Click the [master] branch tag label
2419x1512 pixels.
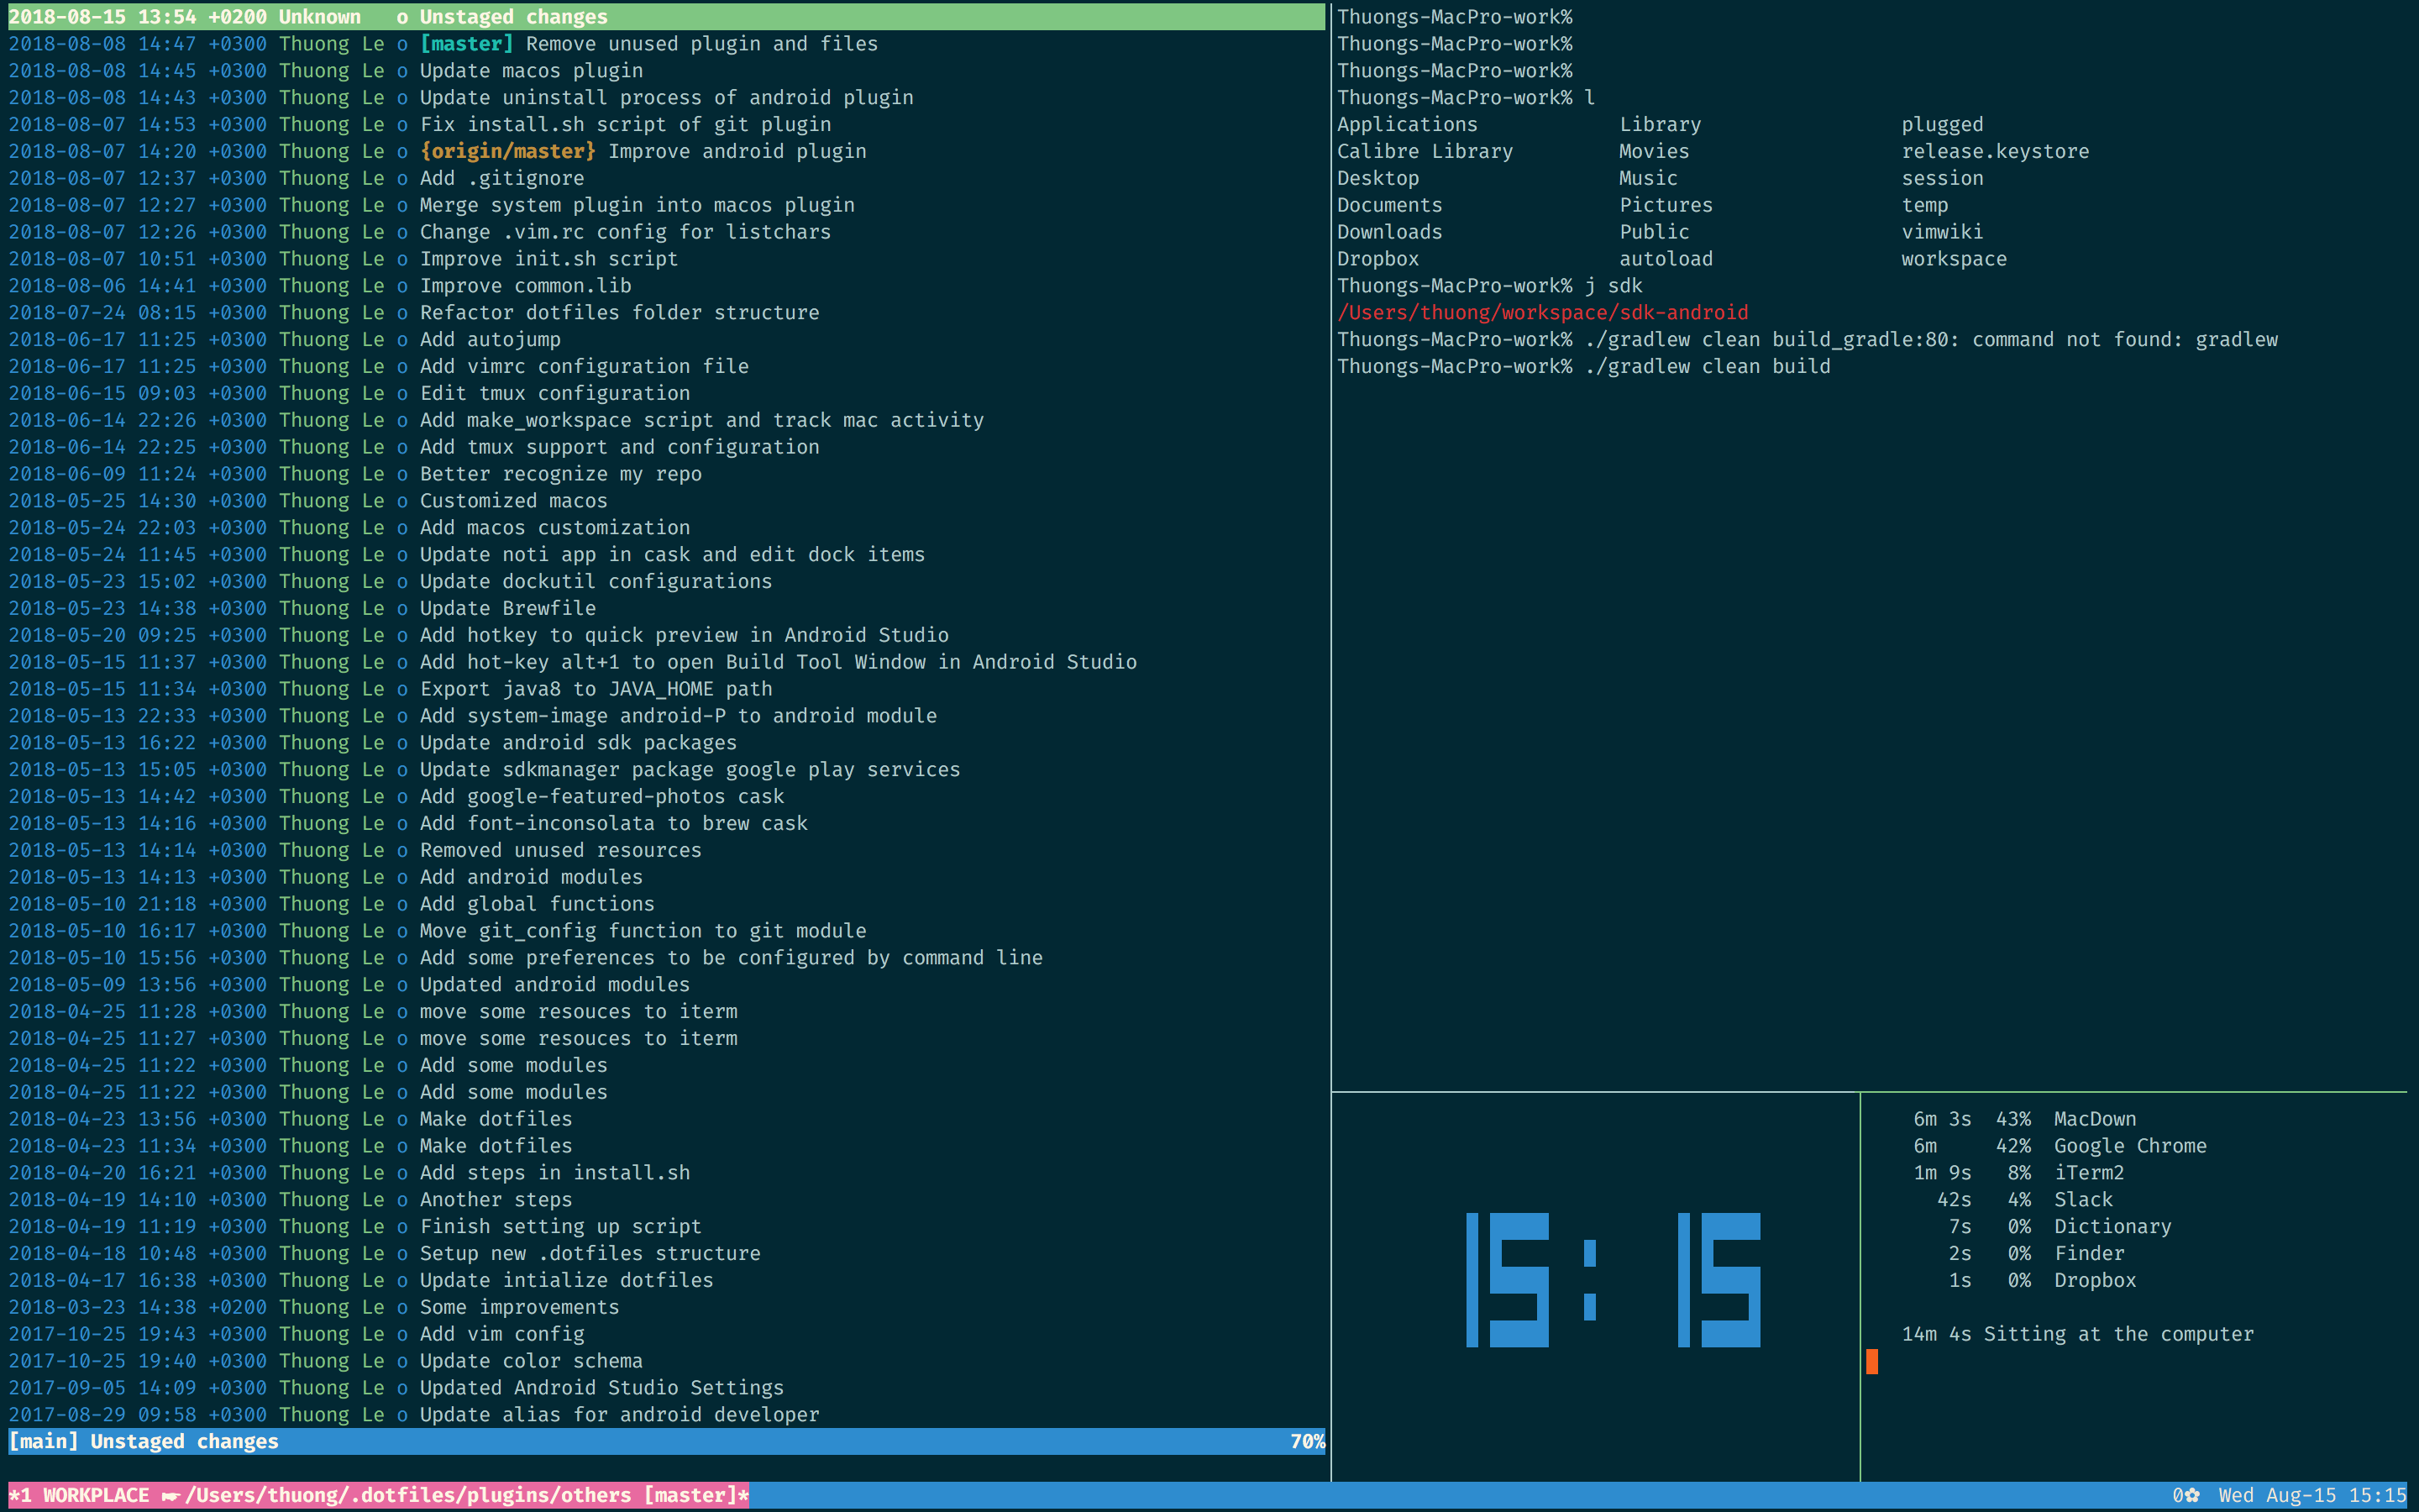pos(466,44)
